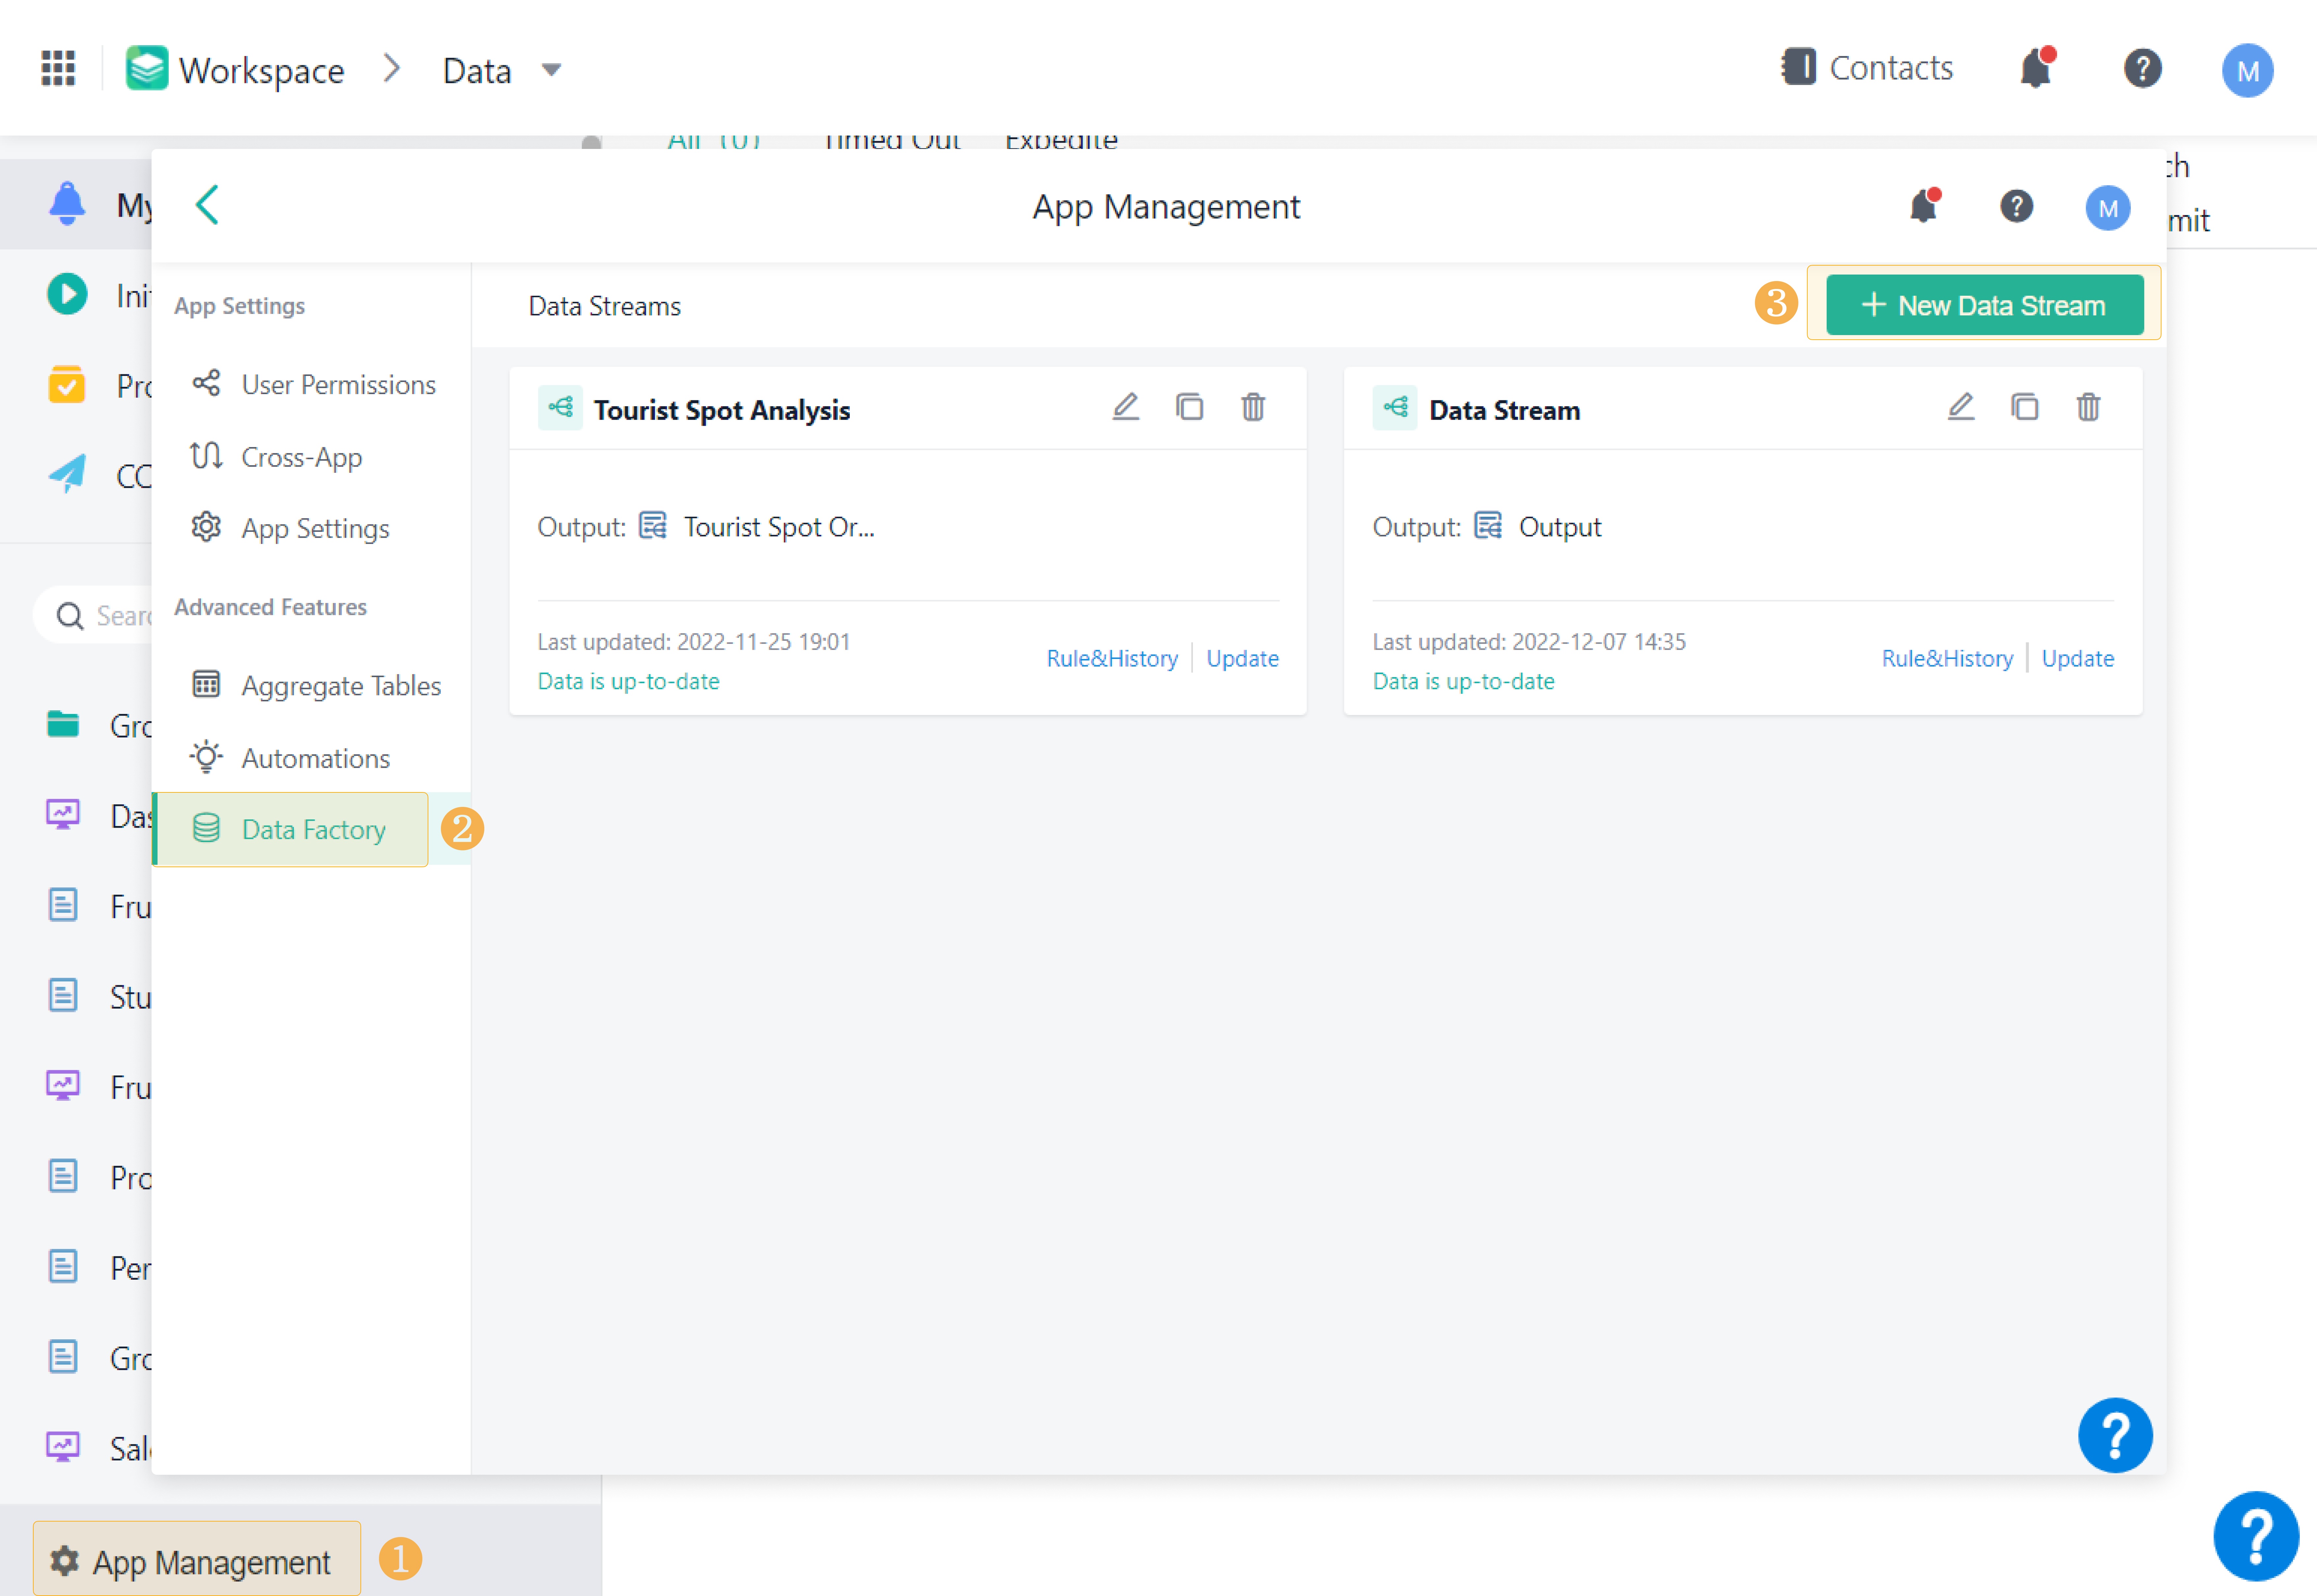Click the teal folder icon in sidebar

click(x=63, y=724)
